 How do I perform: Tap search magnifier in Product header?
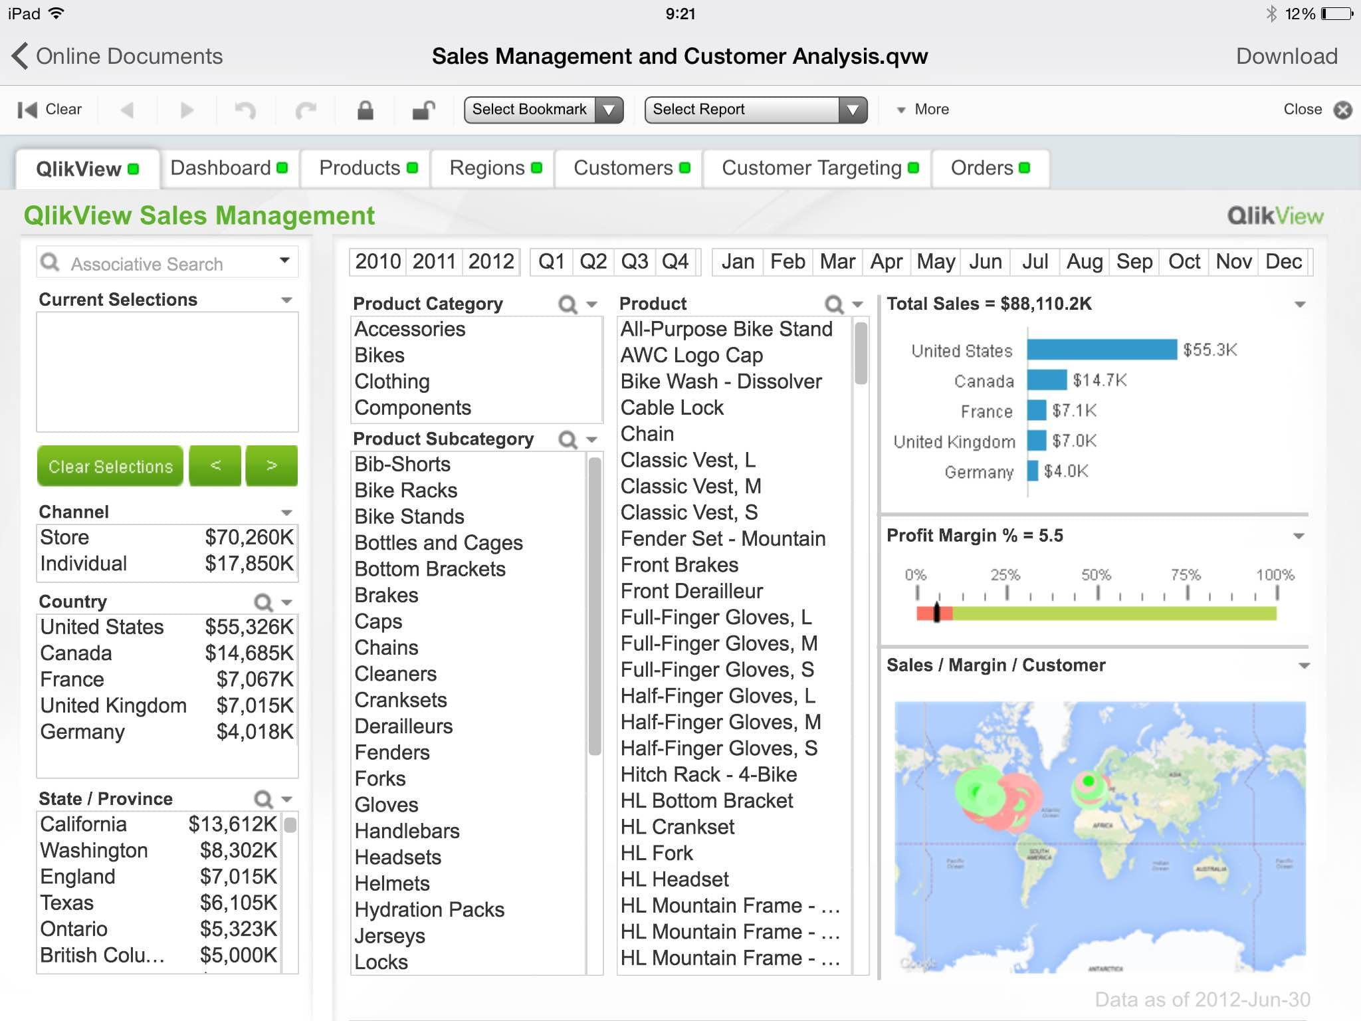click(x=833, y=304)
